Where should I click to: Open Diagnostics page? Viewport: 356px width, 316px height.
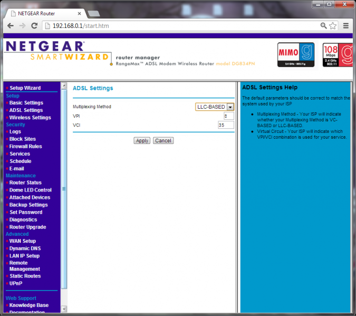click(x=23, y=219)
